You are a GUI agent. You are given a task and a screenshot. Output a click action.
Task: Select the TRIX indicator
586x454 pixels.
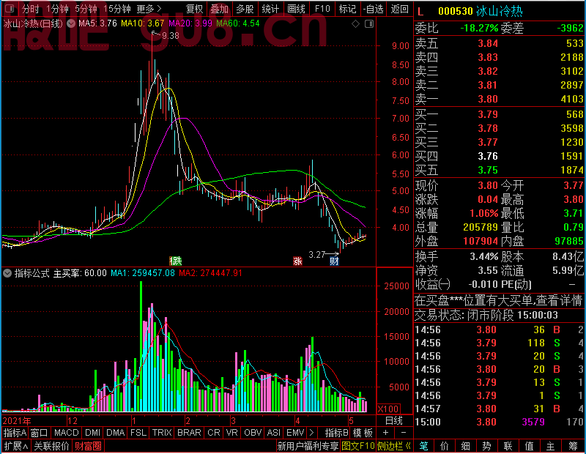point(162,433)
